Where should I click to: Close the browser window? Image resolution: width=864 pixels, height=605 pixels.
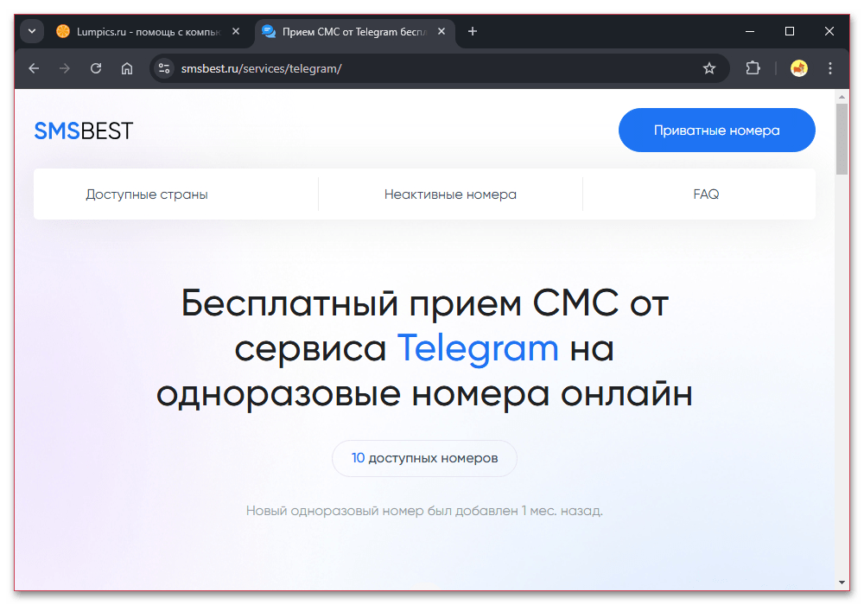click(829, 31)
